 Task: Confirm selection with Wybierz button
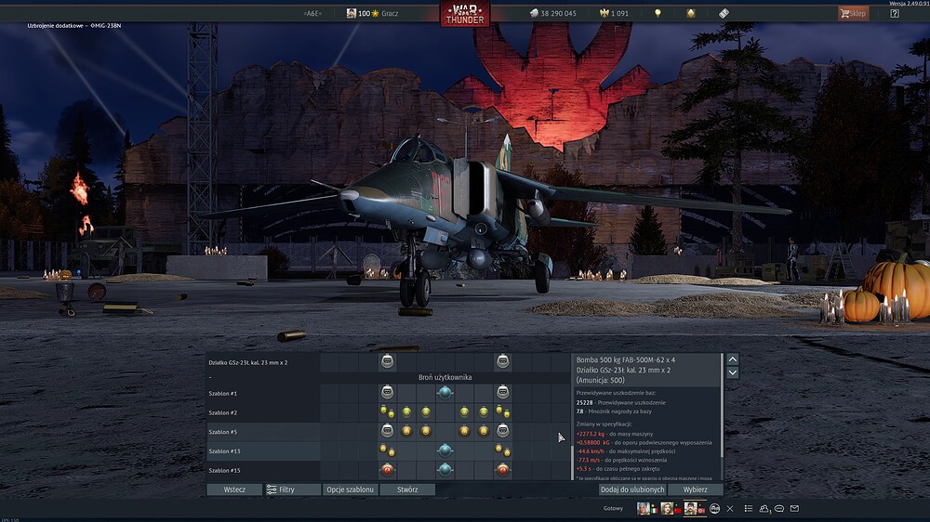click(695, 489)
